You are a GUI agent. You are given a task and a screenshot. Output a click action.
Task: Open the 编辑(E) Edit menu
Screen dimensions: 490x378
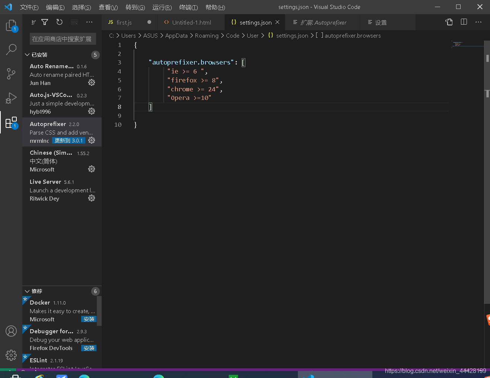point(55,7)
